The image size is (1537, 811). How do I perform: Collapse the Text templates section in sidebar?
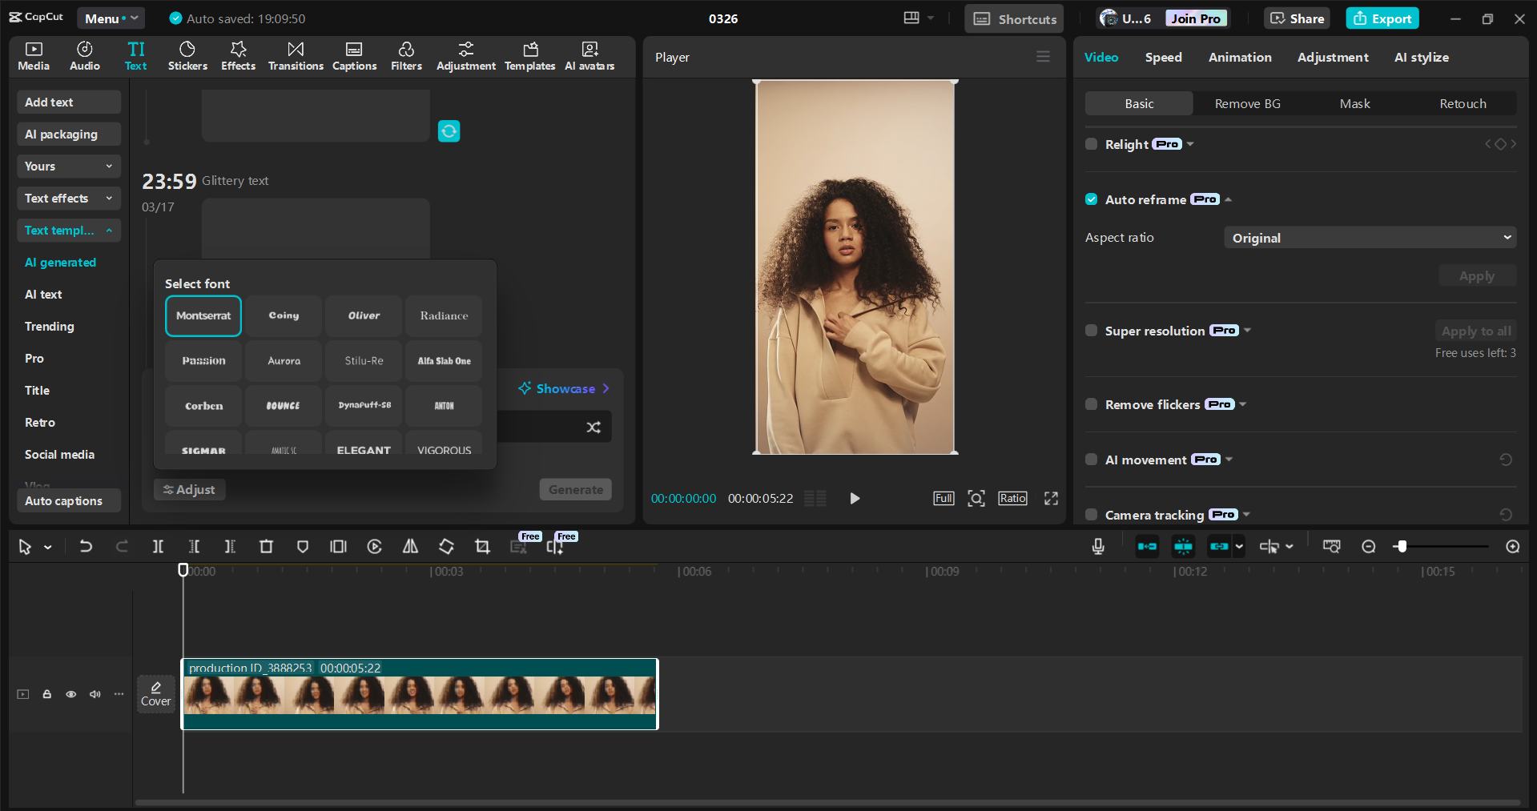tap(110, 231)
